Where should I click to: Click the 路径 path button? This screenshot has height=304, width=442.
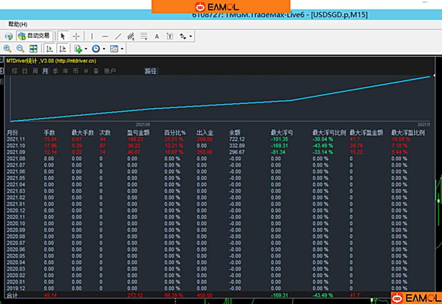(x=151, y=71)
